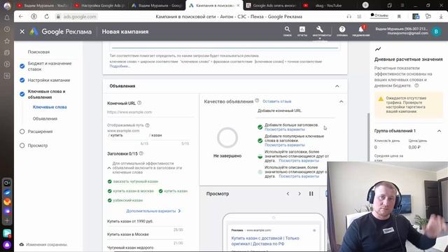Switch to Вадим Муравьев - Google tab
The image size is (448, 252).
tap(157, 5)
